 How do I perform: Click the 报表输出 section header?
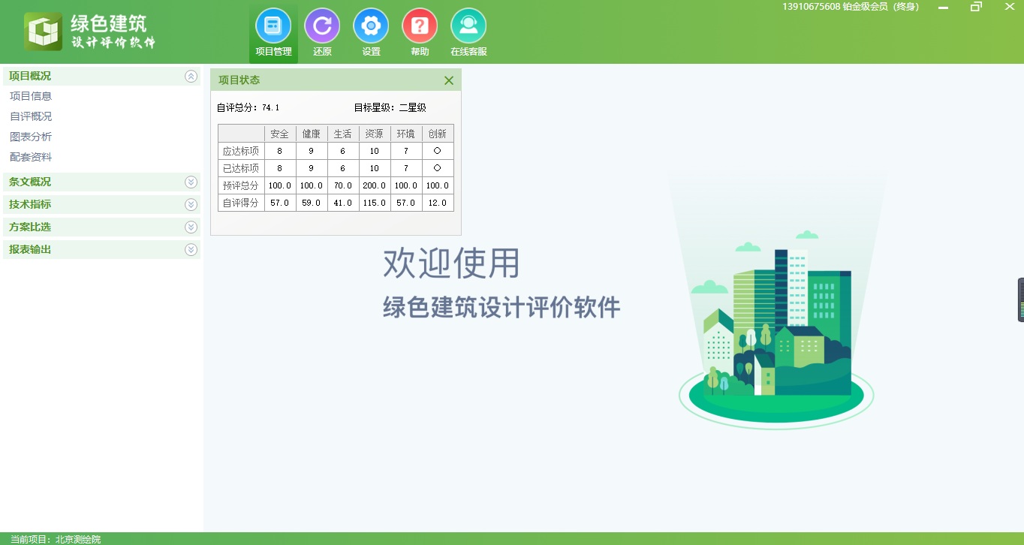point(101,249)
